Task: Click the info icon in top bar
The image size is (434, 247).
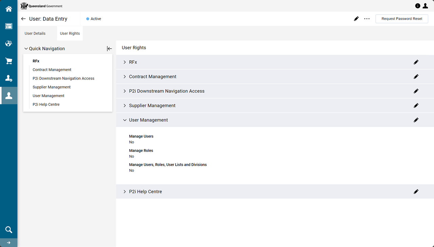Action: coord(417,6)
